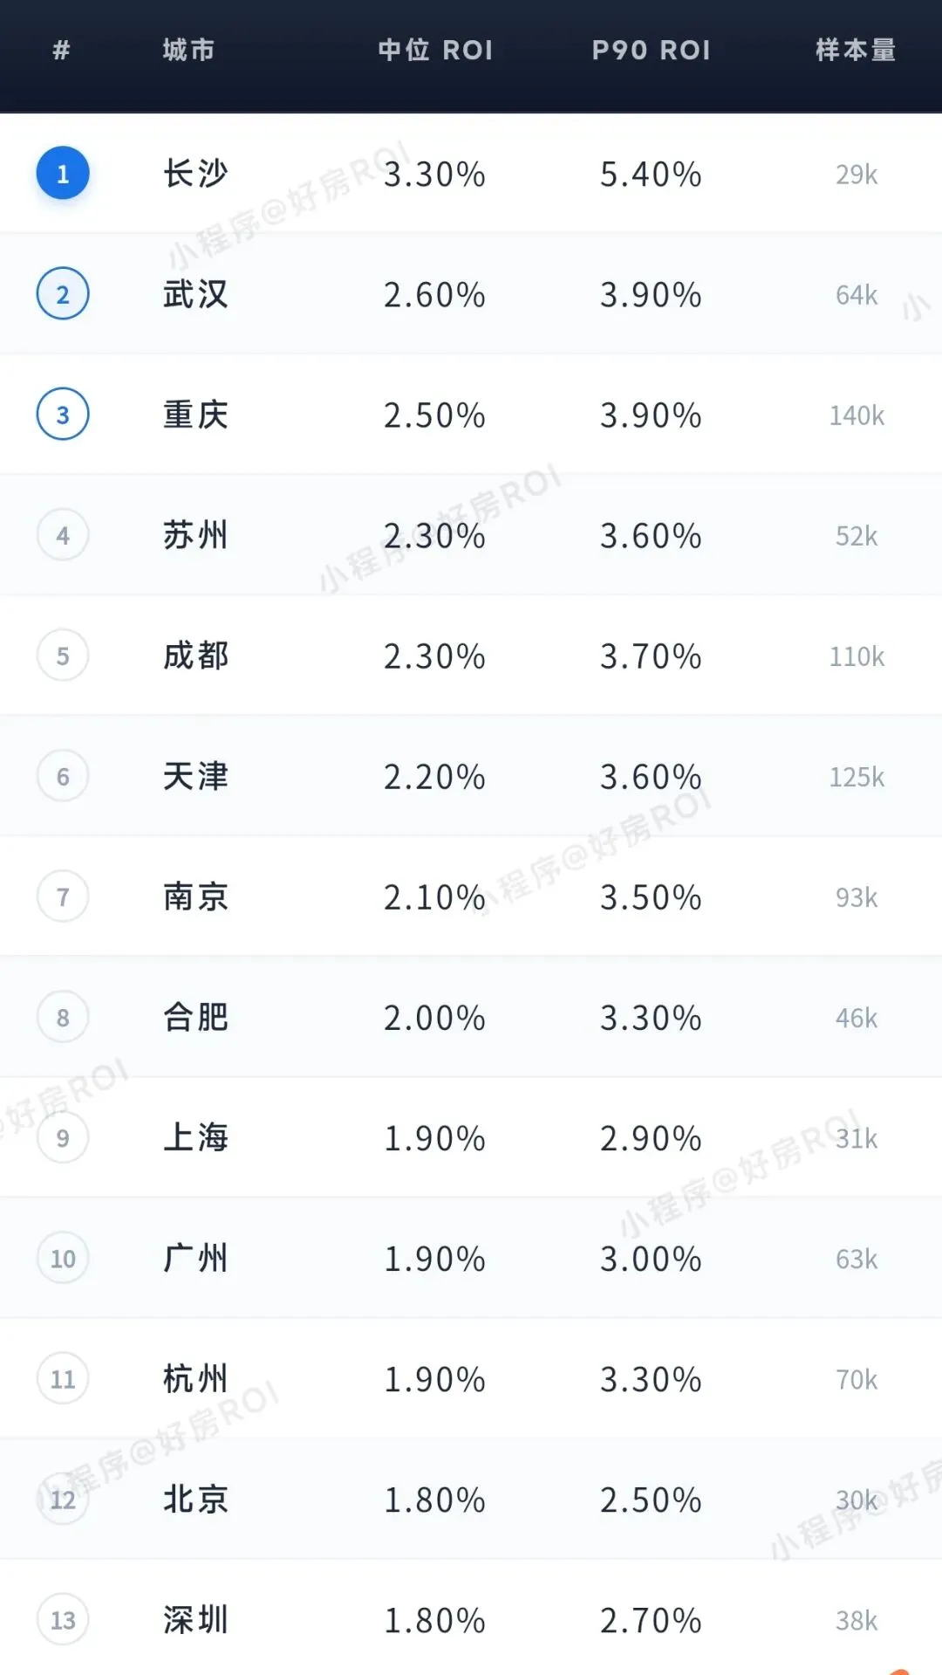The width and height of the screenshot is (942, 1675).
Task: Select the 重庆 city name
Action: coord(196,415)
